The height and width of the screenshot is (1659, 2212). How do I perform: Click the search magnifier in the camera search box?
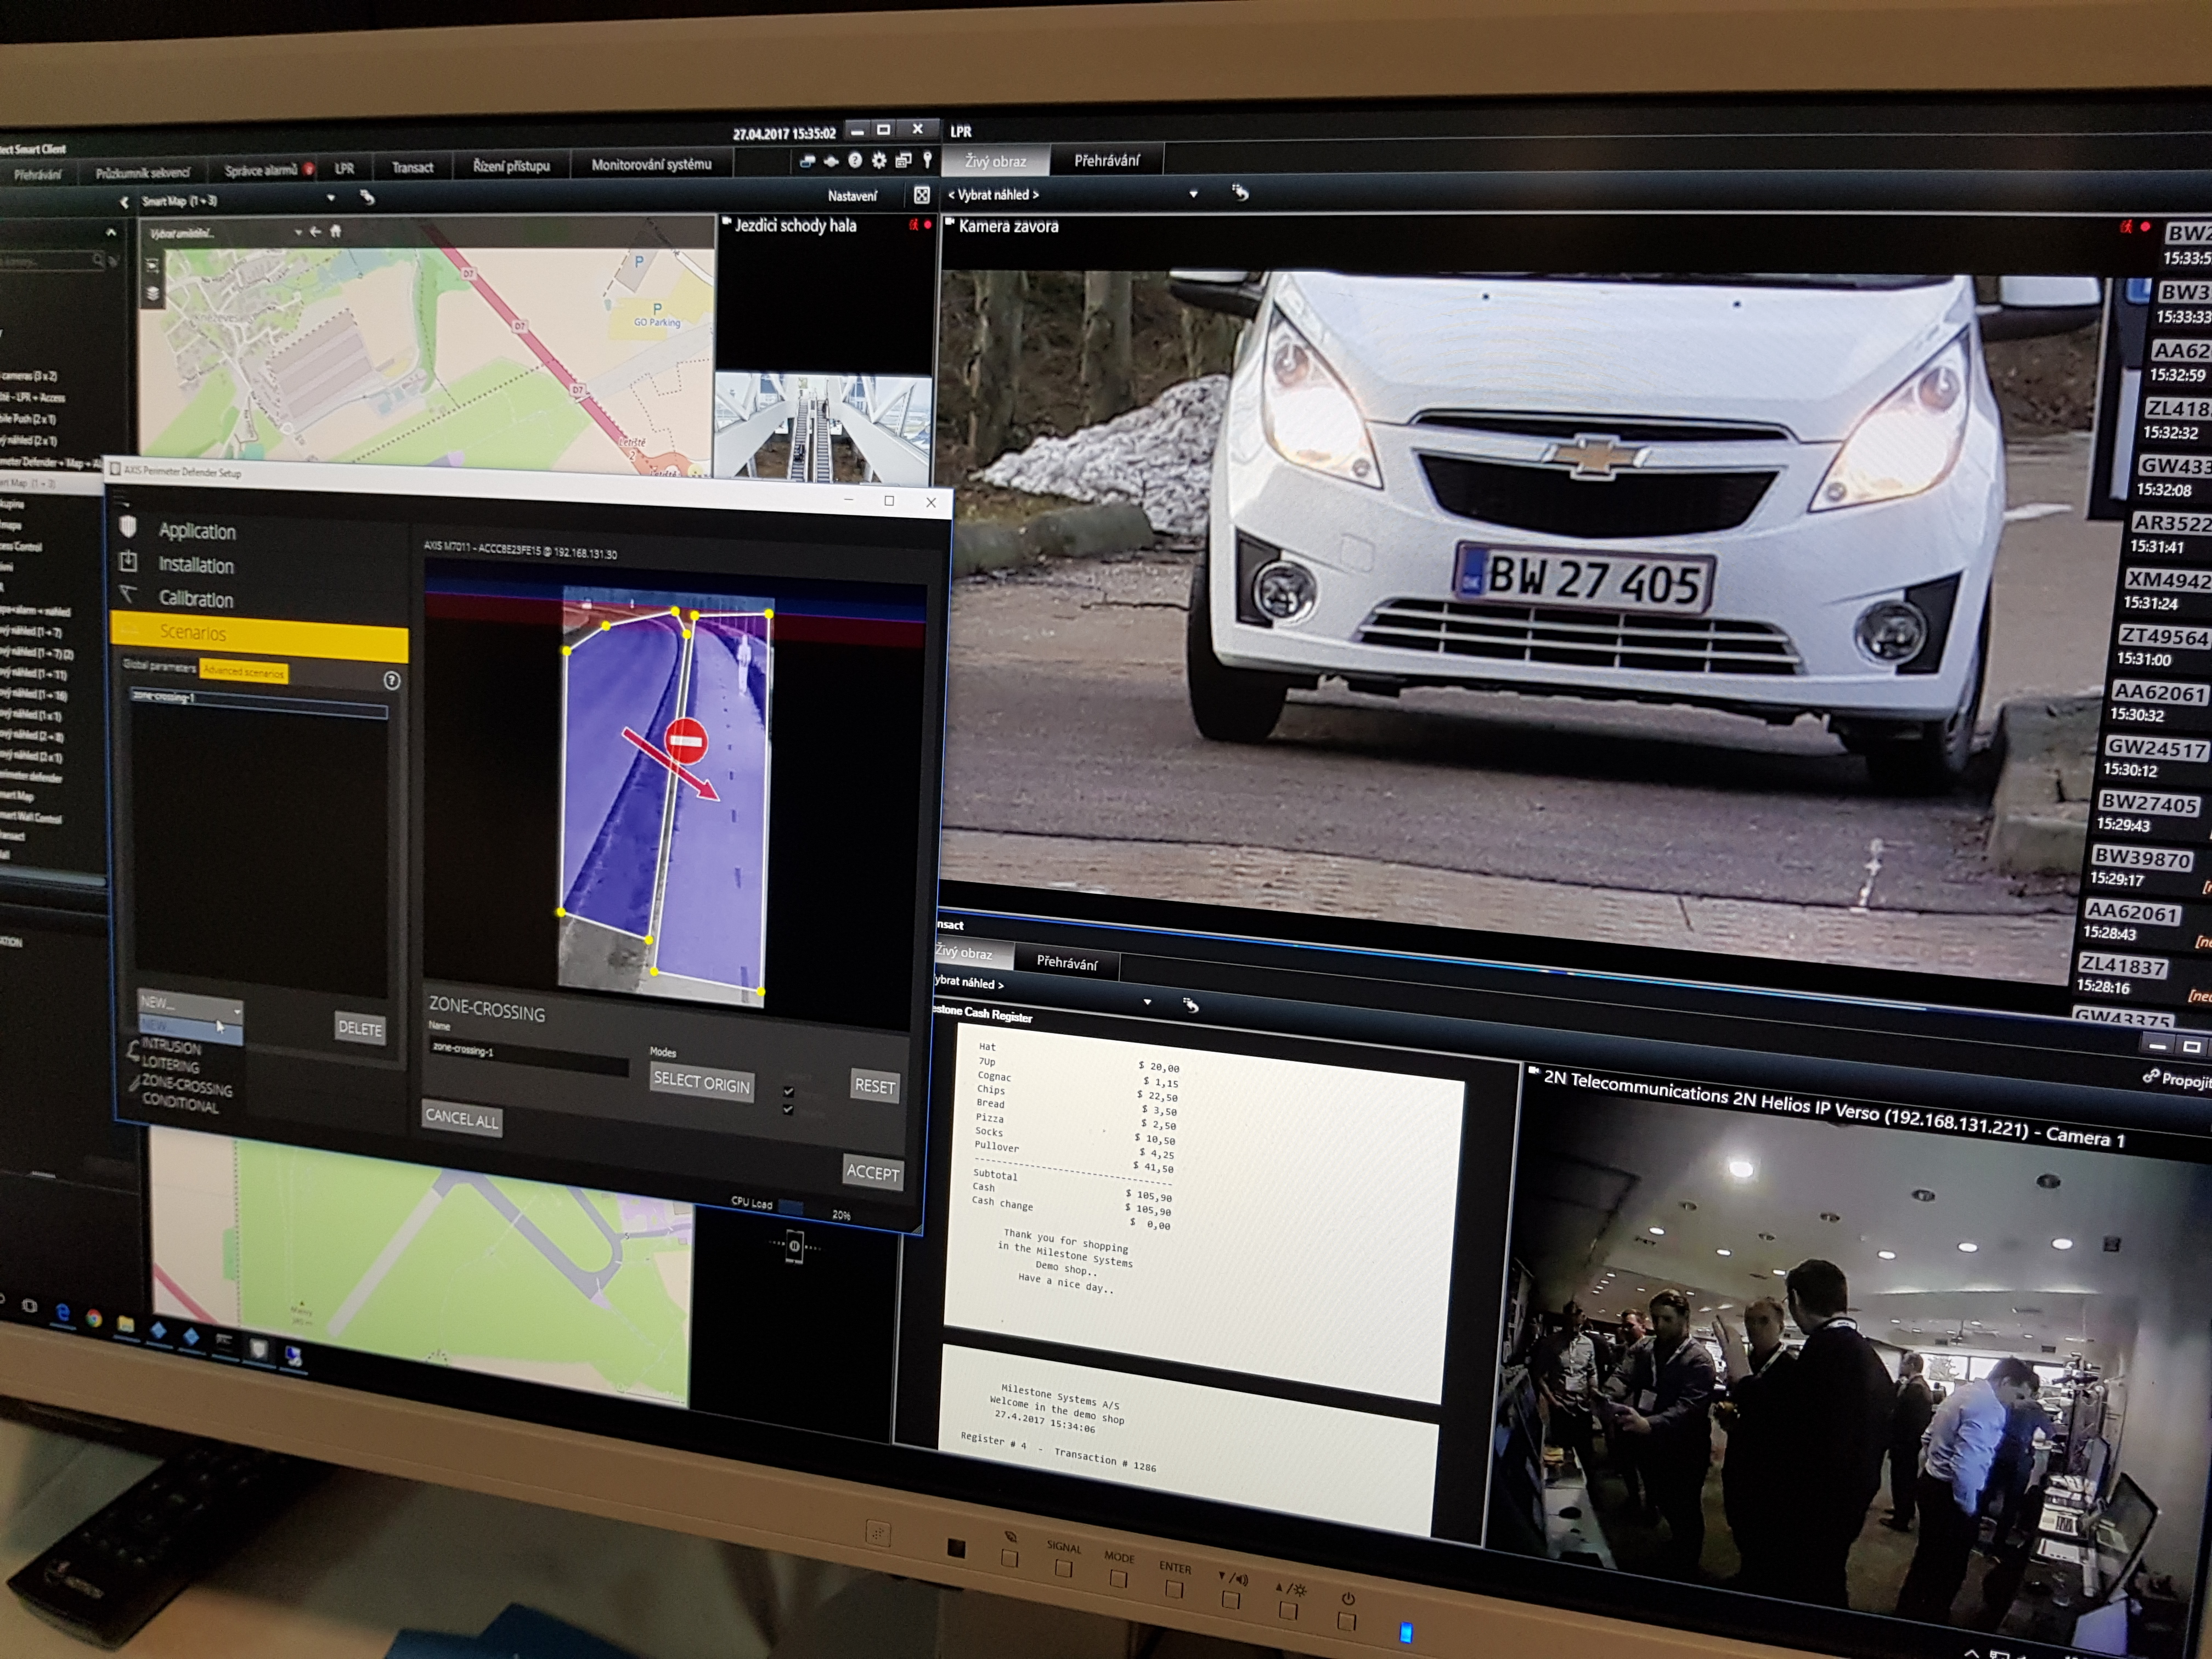[98, 260]
